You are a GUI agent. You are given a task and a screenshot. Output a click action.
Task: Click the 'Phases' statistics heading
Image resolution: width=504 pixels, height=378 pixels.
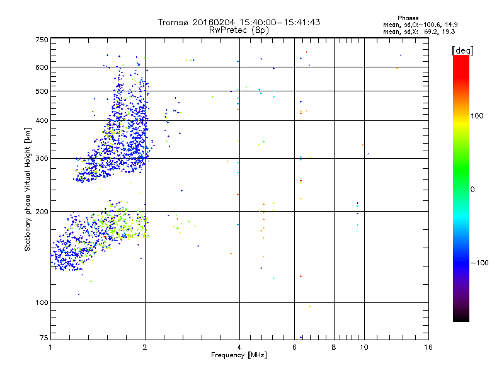[x=408, y=18]
